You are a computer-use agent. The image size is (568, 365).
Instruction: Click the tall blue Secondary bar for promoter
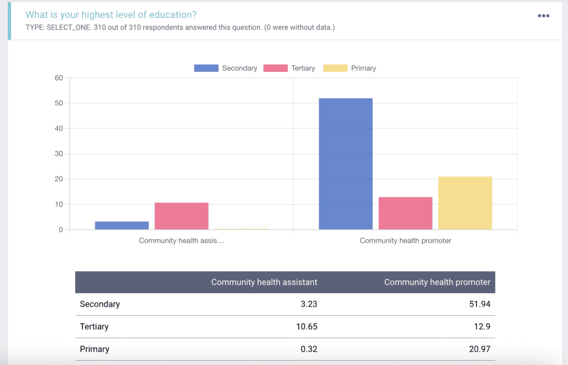click(345, 163)
